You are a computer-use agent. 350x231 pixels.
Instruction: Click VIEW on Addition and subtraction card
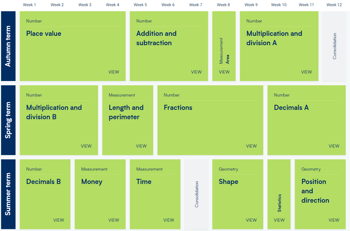tap(196, 72)
